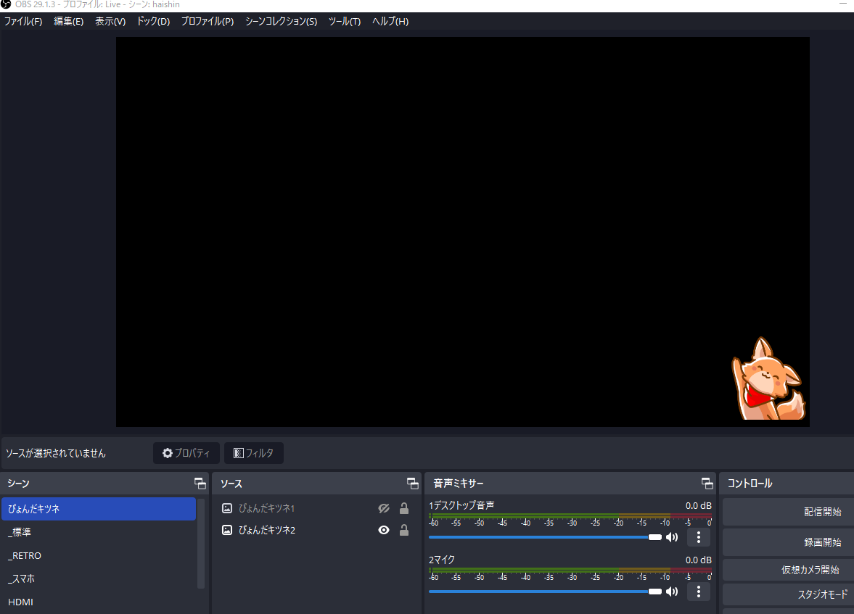Mute the デスクトップ音声 speaker icon

click(x=672, y=537)
